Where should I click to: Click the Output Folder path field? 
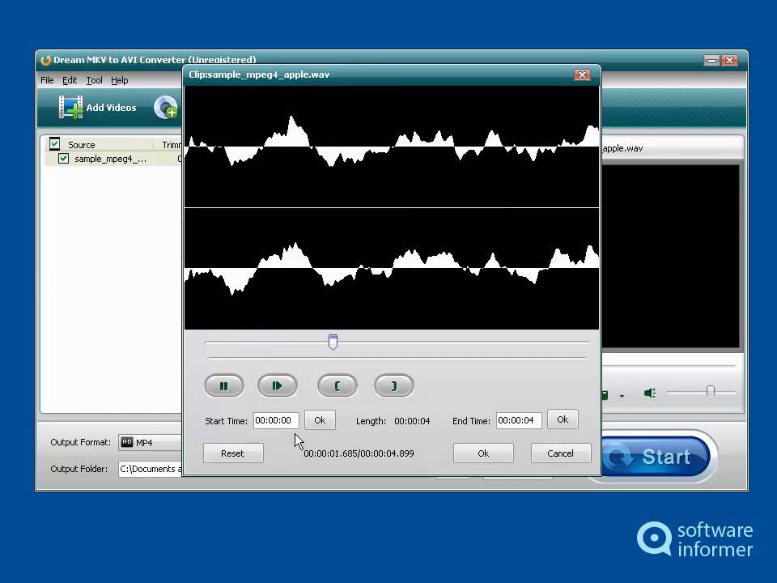[x=151, y=469]
